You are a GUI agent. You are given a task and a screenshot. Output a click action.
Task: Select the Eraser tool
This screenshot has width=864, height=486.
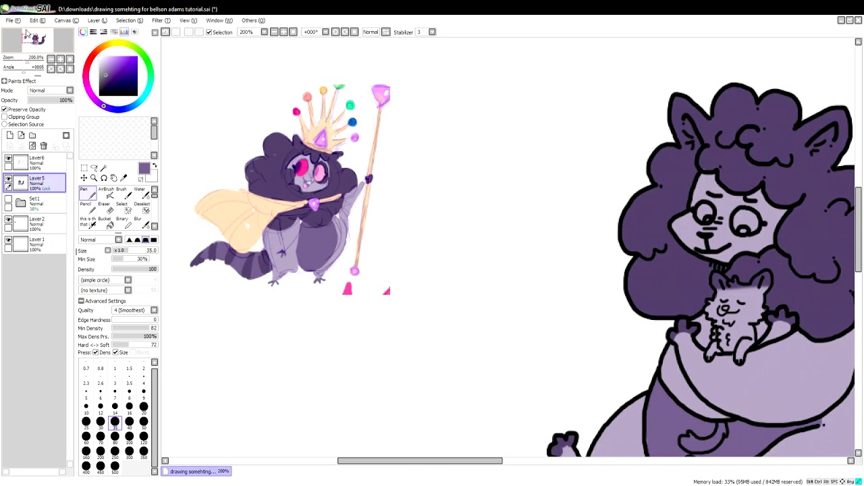107,208
